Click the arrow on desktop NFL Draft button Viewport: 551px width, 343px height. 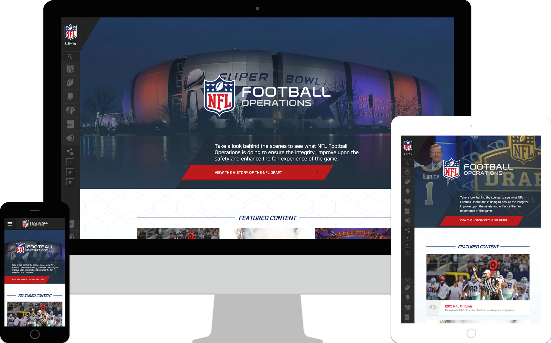(x=317, y=172)
